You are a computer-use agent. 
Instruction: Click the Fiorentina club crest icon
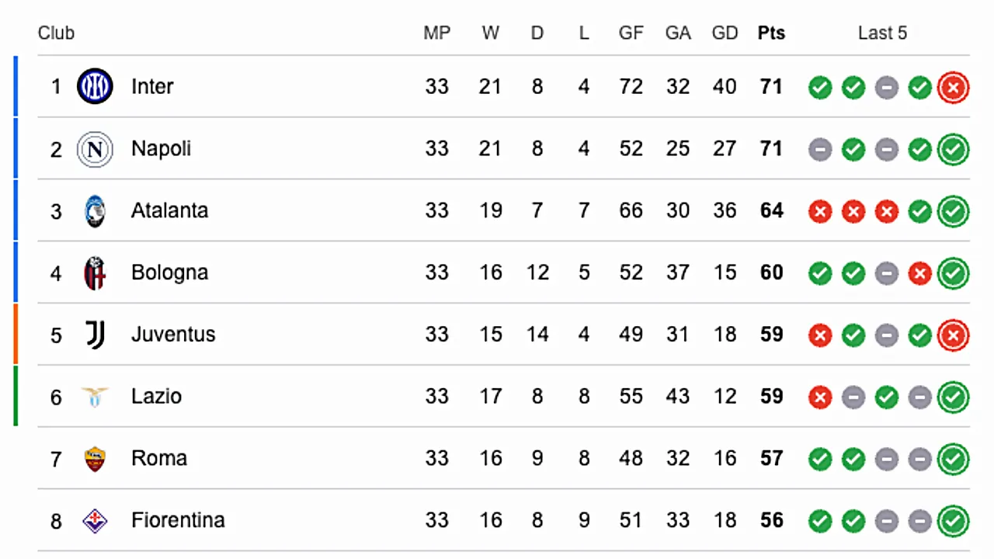tap(95, 521)
